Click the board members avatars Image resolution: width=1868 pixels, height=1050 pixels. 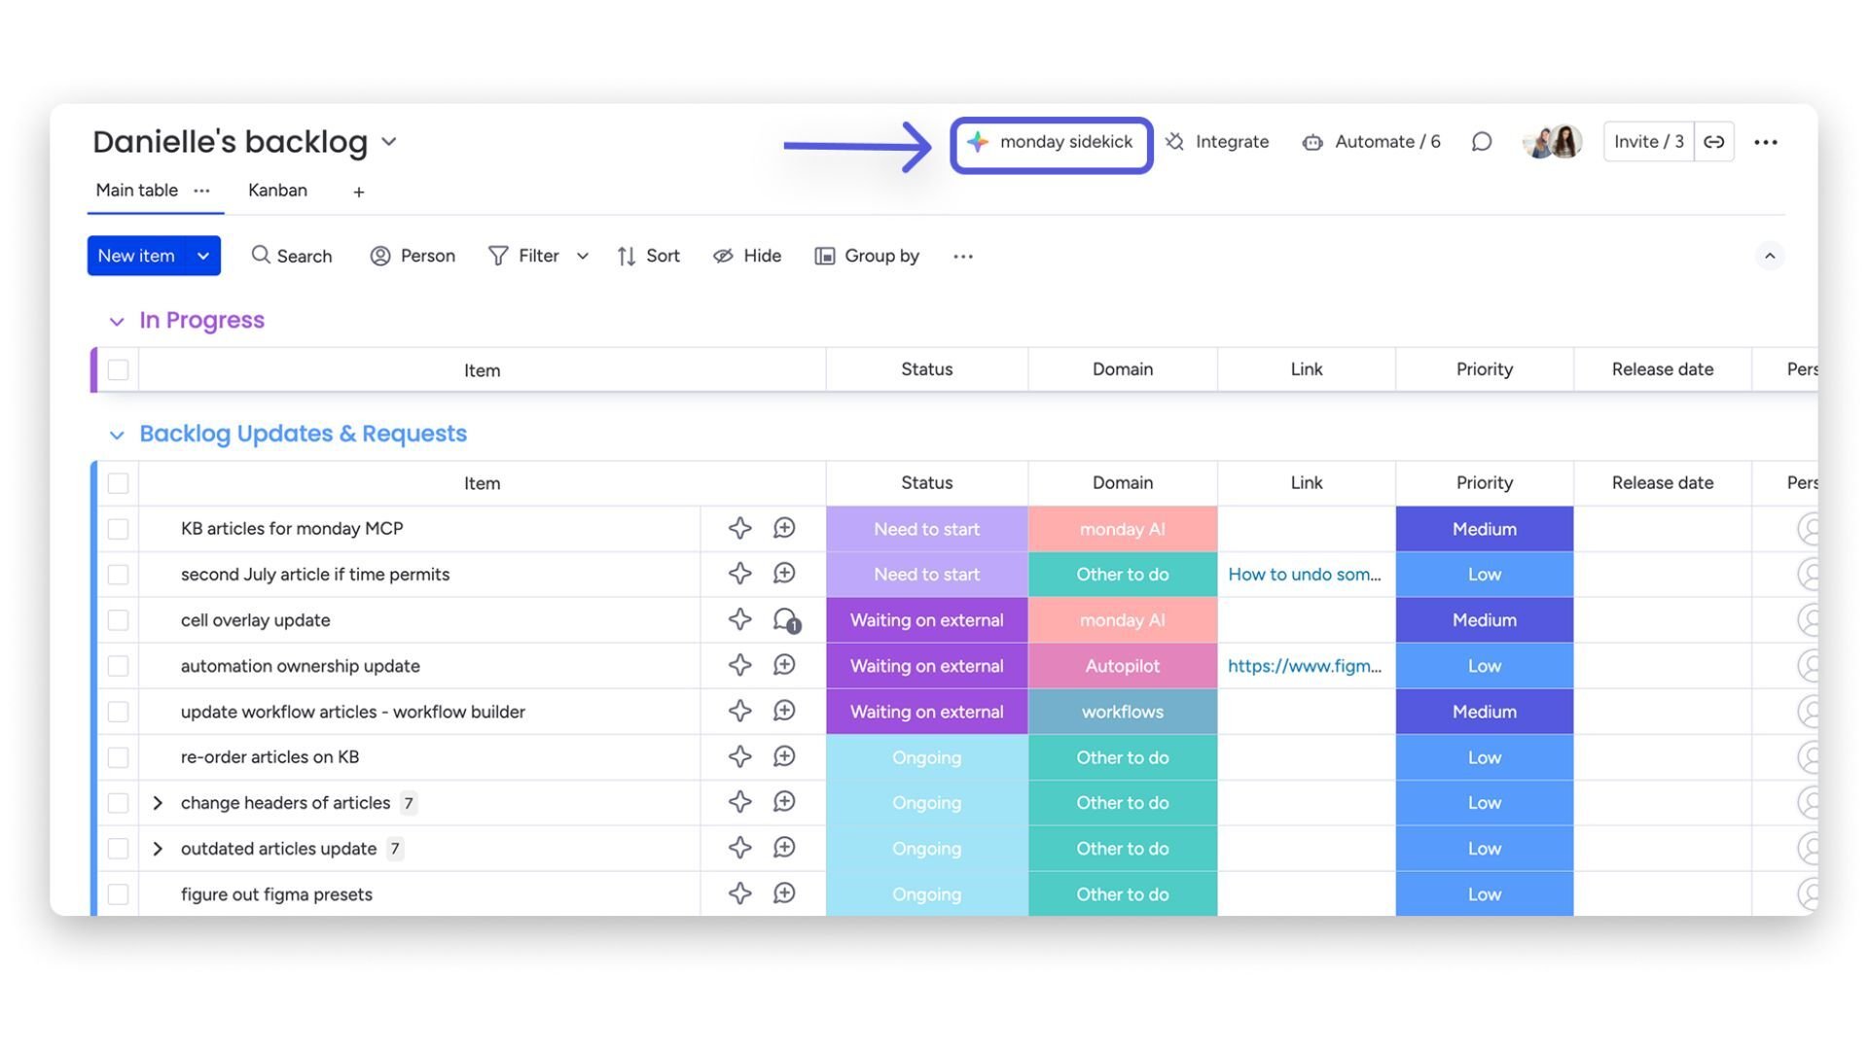(1553, 142)
